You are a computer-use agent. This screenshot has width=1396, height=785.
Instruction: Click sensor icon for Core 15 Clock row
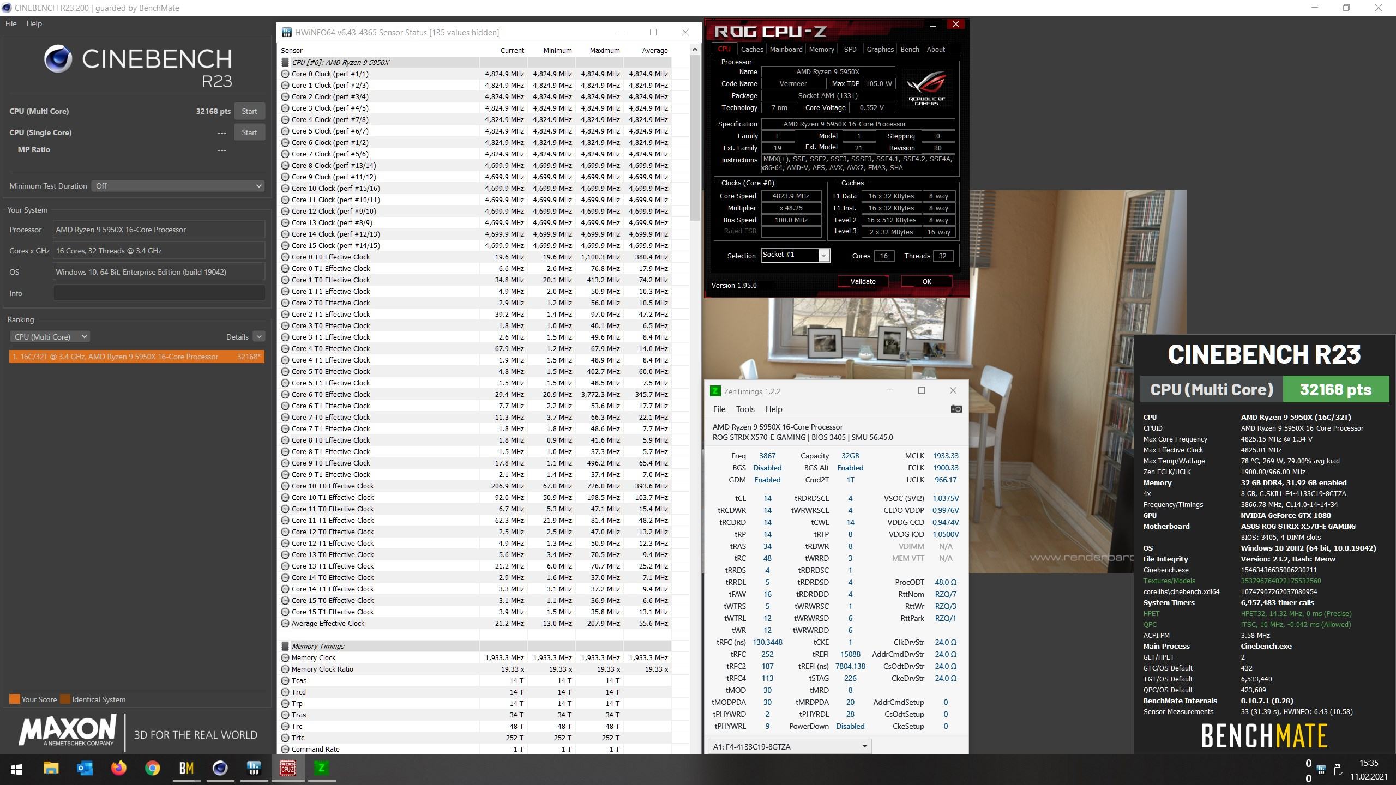(x=285, y=245)
